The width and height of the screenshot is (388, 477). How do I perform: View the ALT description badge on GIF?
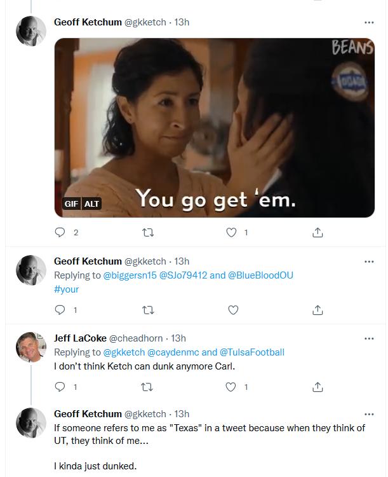tap(92, 204)
